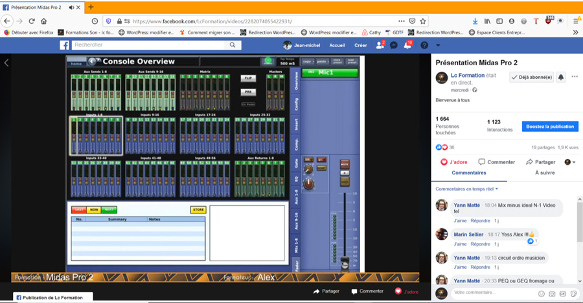Open the Firefox hamburger menu
583x303 pixels.
576,21
